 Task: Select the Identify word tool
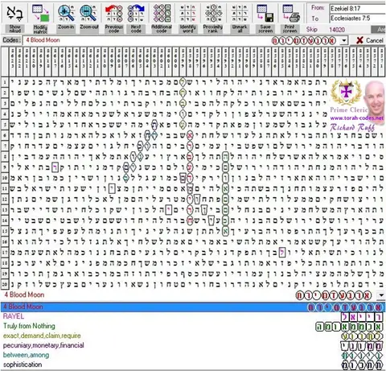(x=187, y=13)
